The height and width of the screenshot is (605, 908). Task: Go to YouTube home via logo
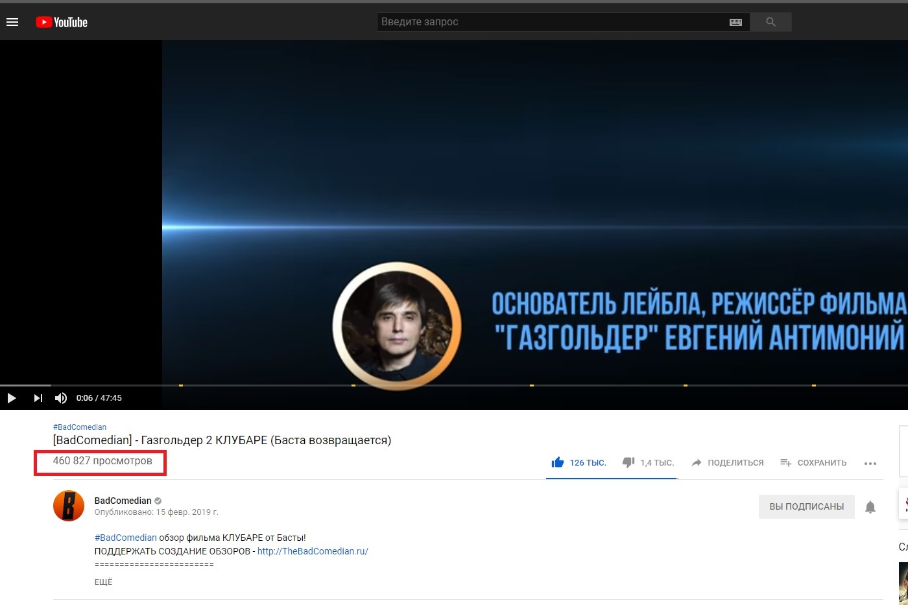pyautogui.click(x=62, y=22)
